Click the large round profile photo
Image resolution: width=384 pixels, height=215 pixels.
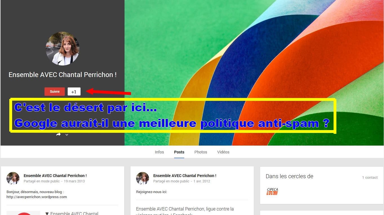[x=63, y=49]
